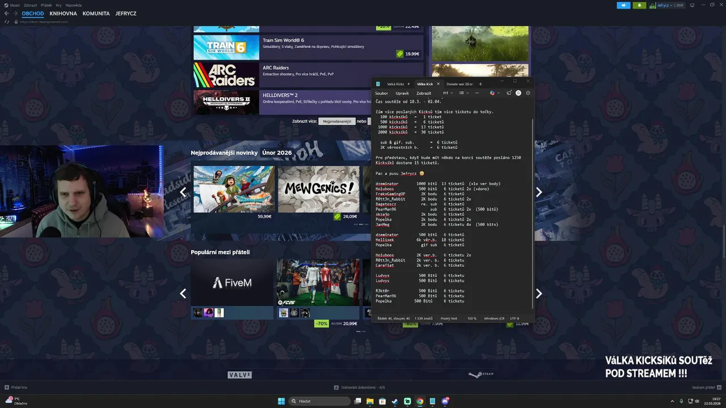
Task: Open ARC Raiders store entry
Action: coord(309,75)
